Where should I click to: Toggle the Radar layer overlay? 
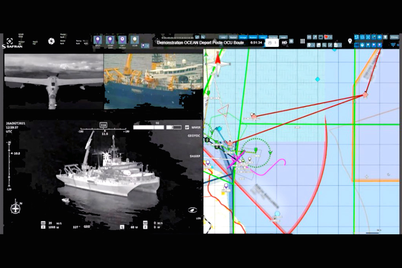pos(233,37)
